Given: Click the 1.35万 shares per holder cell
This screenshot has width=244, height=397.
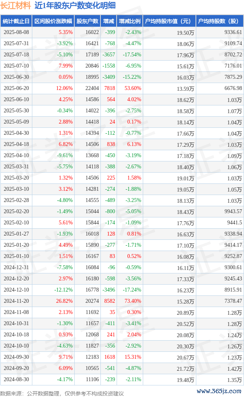Looking at the screenshot, I should pyautogui.click(x=234, y=380).
